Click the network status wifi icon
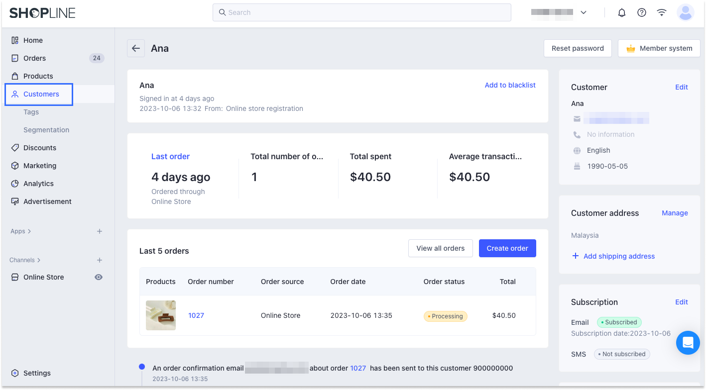 tap(662, 12)
